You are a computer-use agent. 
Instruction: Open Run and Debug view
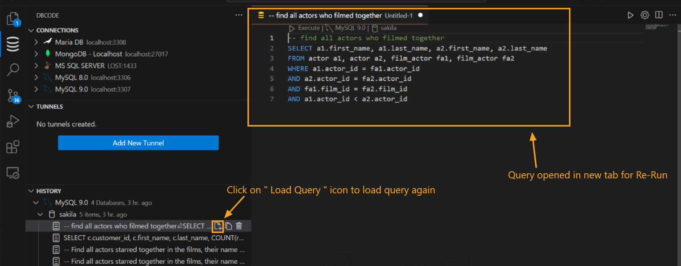tap(13, 121)
